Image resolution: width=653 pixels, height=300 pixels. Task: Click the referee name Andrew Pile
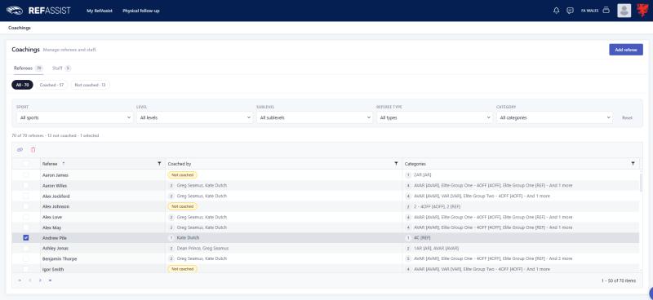click(x=55, y=238)
